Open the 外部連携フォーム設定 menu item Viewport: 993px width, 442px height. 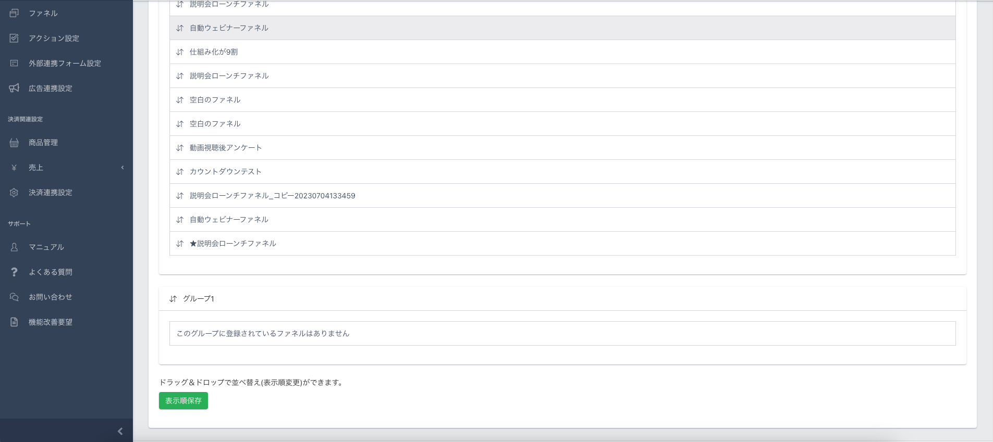point(65,63)
